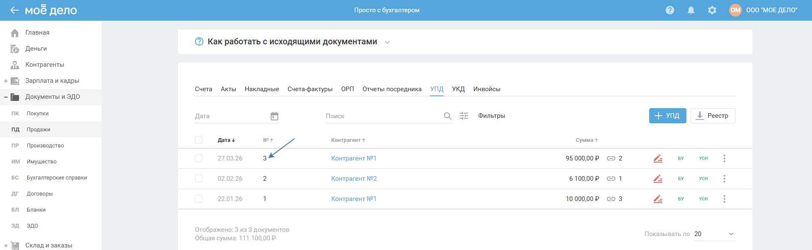Open ЭДО in the sidebar
This screenshot has height=250, width=812.
(33, 226)
